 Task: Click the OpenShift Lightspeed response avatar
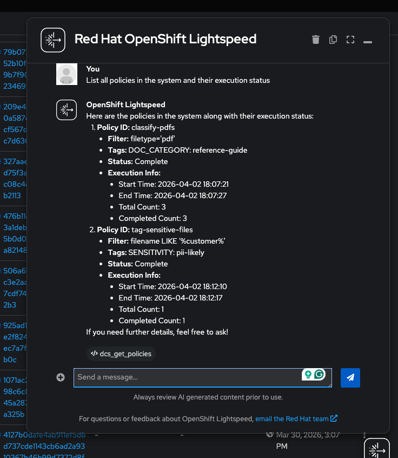tap(67, 110)
